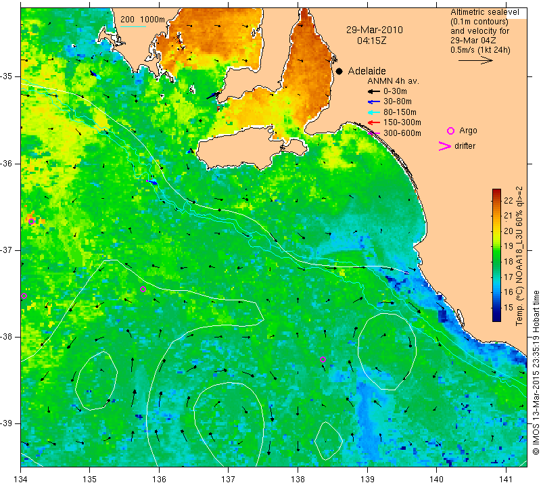
Task: Click the longitude axis label '141'
Action: [x=506, y=480]
